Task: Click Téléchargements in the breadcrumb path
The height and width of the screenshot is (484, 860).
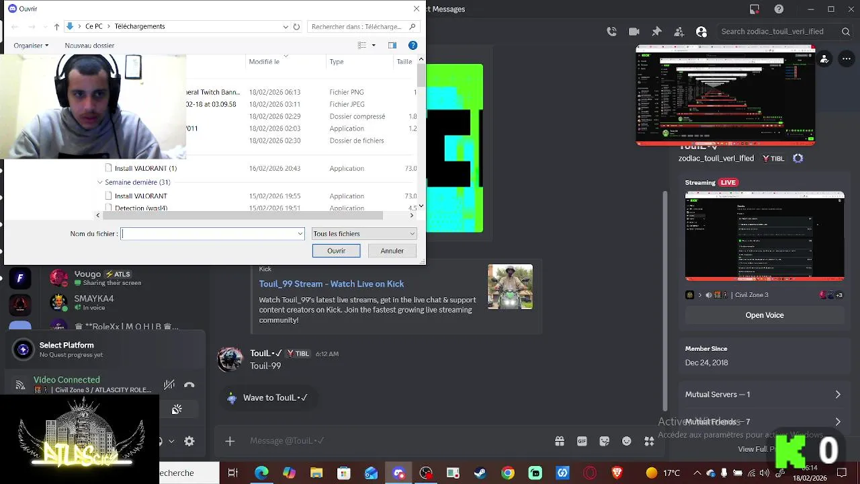Action: coord(140,26)
